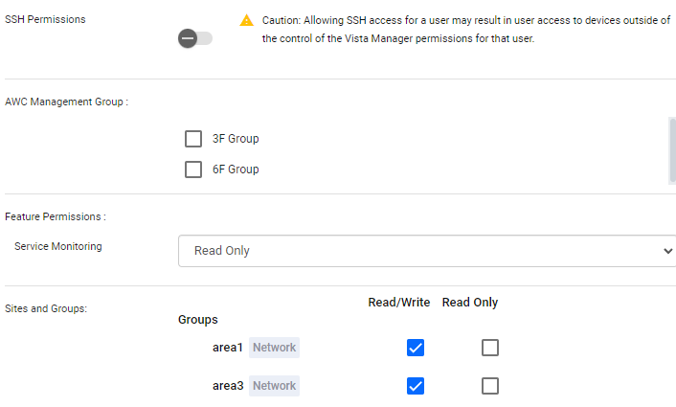Click the Service Monitoring dropdown chevron arrow
This screenshot has height=407, width=676.
pos(667,251)
